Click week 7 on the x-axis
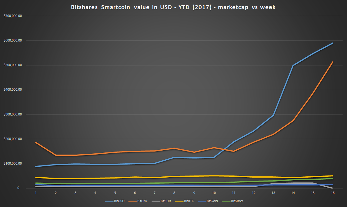Viewport: 347px width, 207px height. pos(155,193)
